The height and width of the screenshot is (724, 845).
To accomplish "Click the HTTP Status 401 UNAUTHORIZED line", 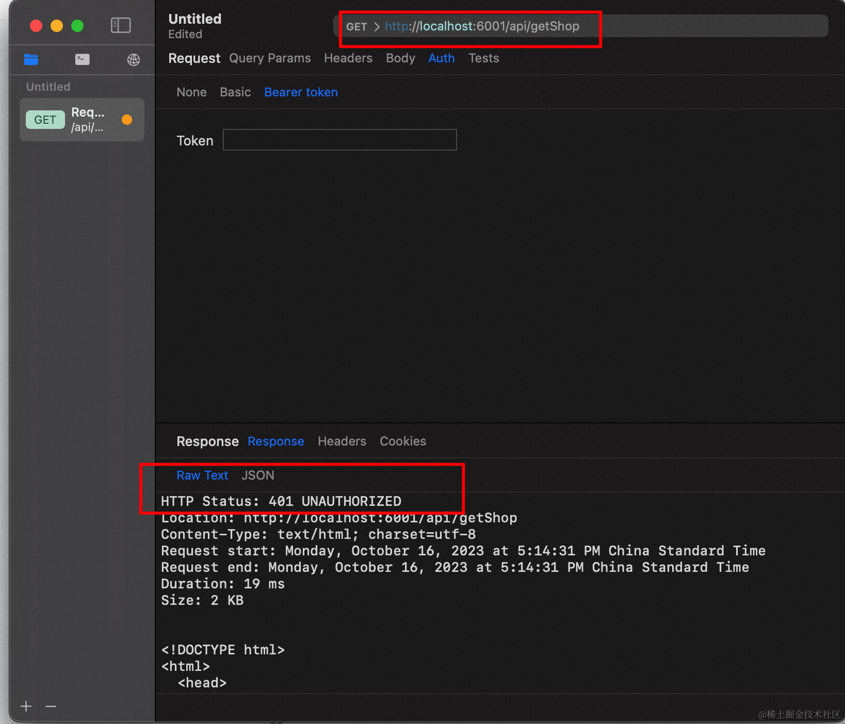I will click(x=281, y=501).
